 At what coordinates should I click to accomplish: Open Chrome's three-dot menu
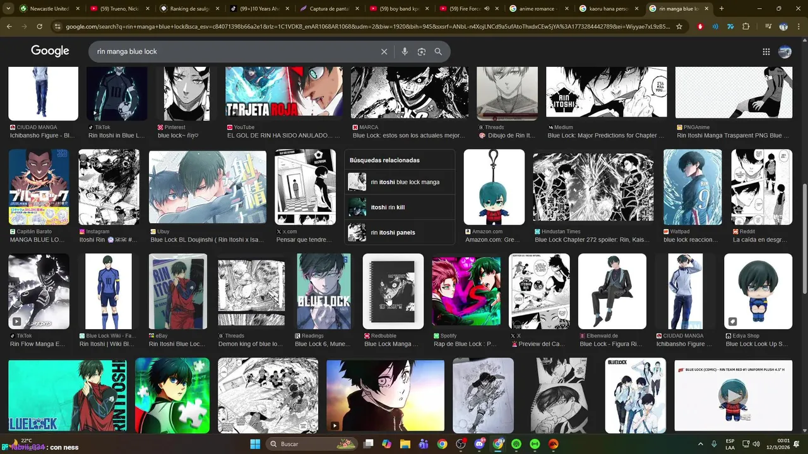click(799, 26)
